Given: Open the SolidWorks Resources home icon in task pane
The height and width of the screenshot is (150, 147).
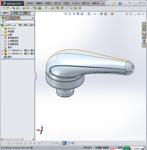Looking at the screenshot, I should pyautogui.click(x=144, y=24).
